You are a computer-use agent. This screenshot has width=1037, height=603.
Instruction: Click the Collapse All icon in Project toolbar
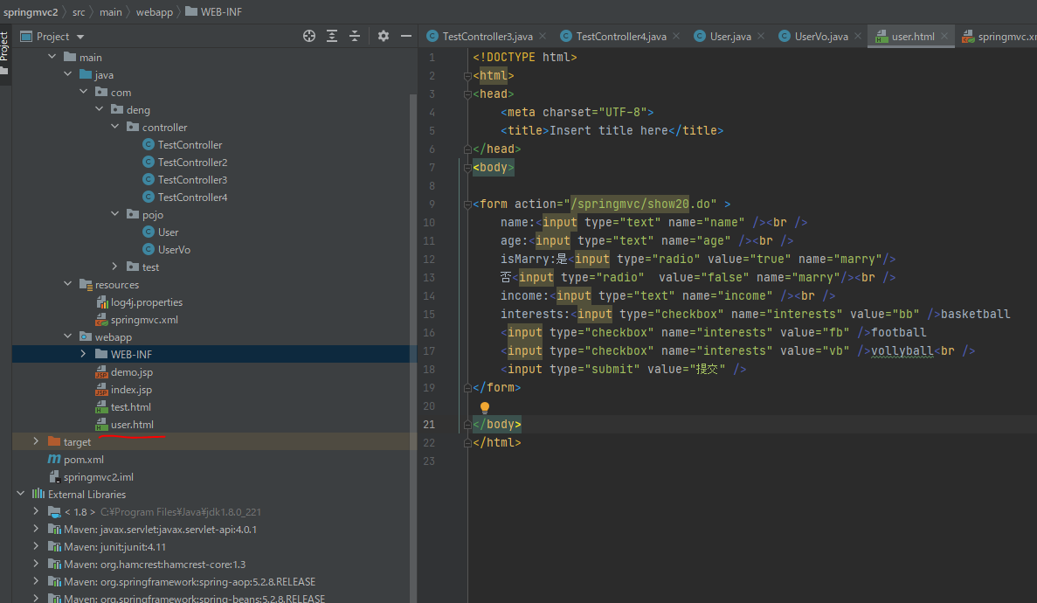point(355,36)
